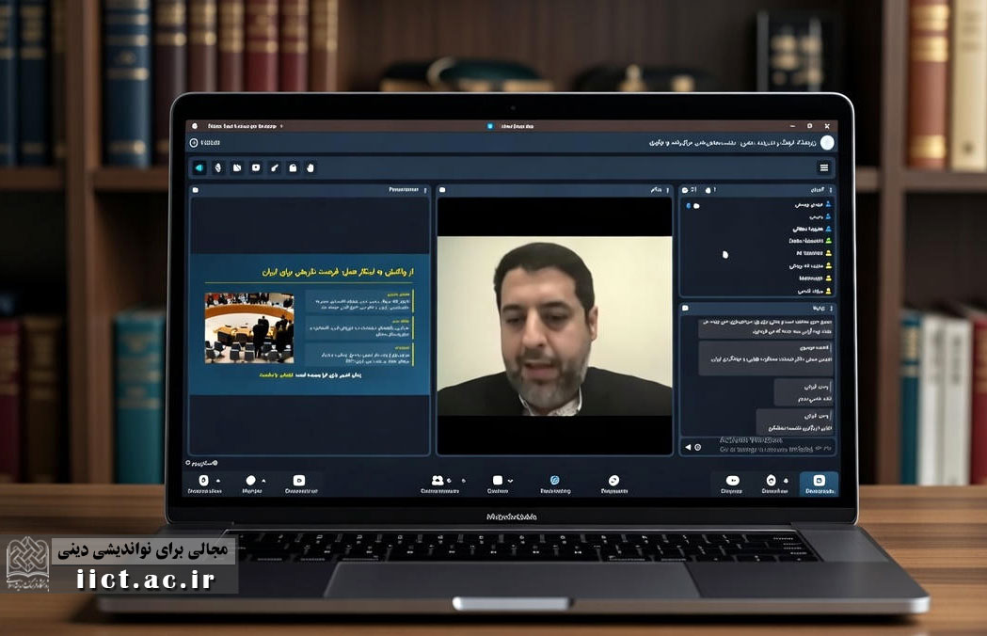Click the send arrow in the chat panel
Viewport: 987px width, 636px height.
(688, 447)
